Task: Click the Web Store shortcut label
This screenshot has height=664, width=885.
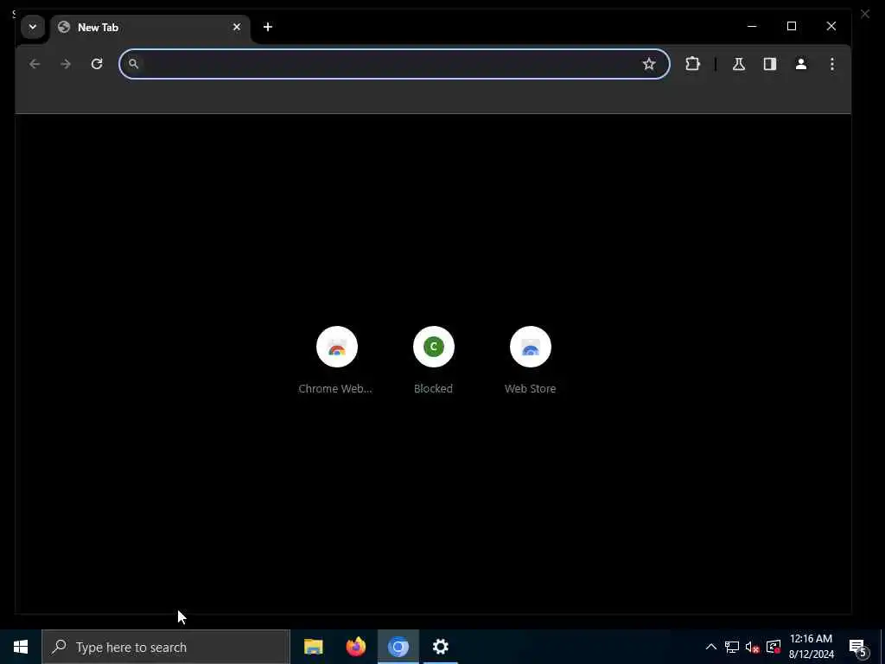Action: click(530, 388)
